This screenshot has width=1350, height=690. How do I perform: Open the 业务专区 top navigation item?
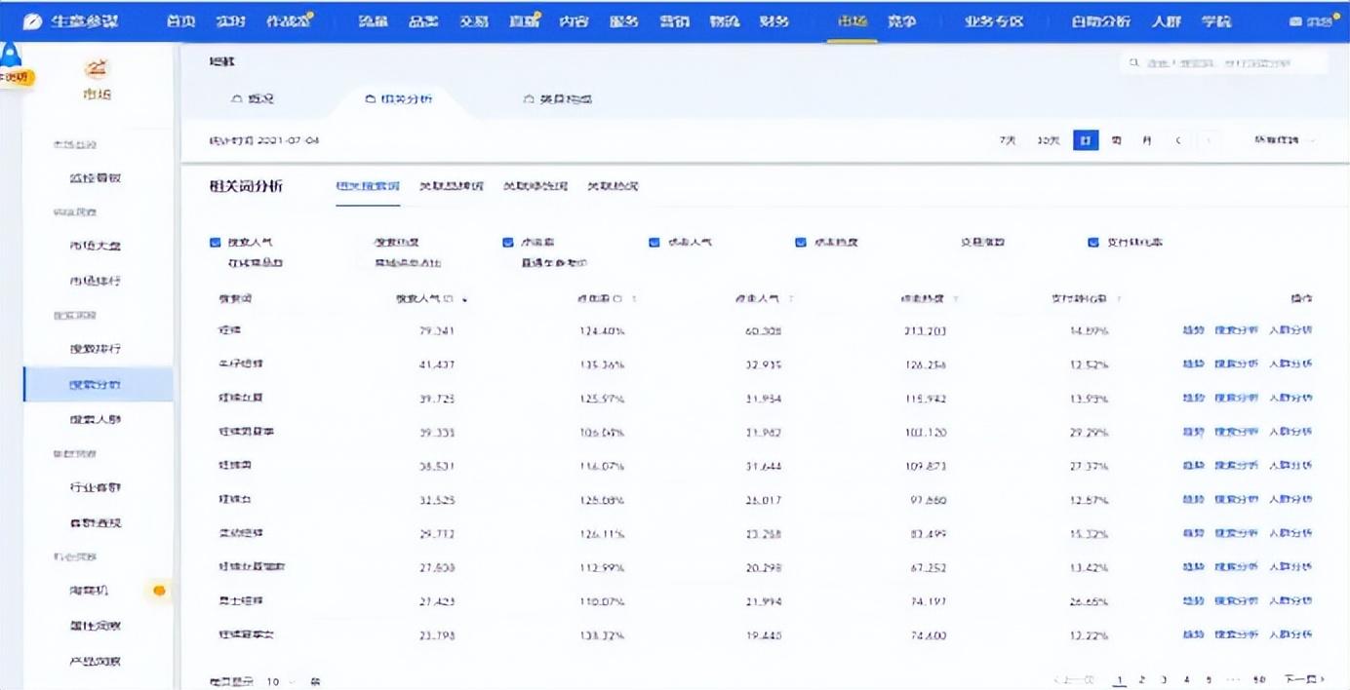click(x=994, y=21)
